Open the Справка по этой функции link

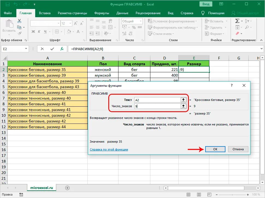coord(109,149)
